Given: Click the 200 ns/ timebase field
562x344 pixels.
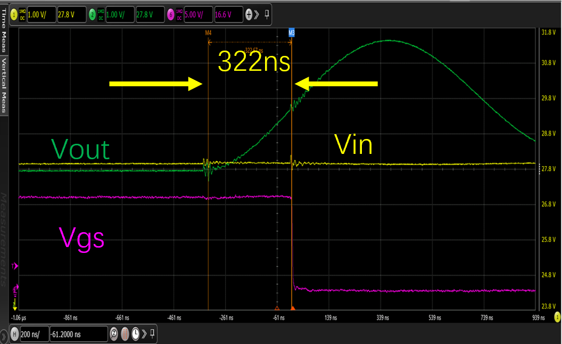Looking at the screenshot, I should point(34,334).
